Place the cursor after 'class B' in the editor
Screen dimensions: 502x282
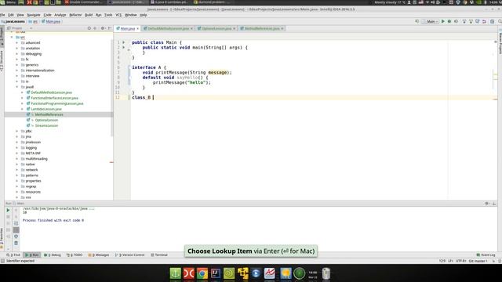coord(154,97)
